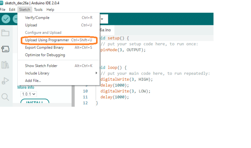
Task: Open the board selector dropdown arrow
Action: point(102,19)
